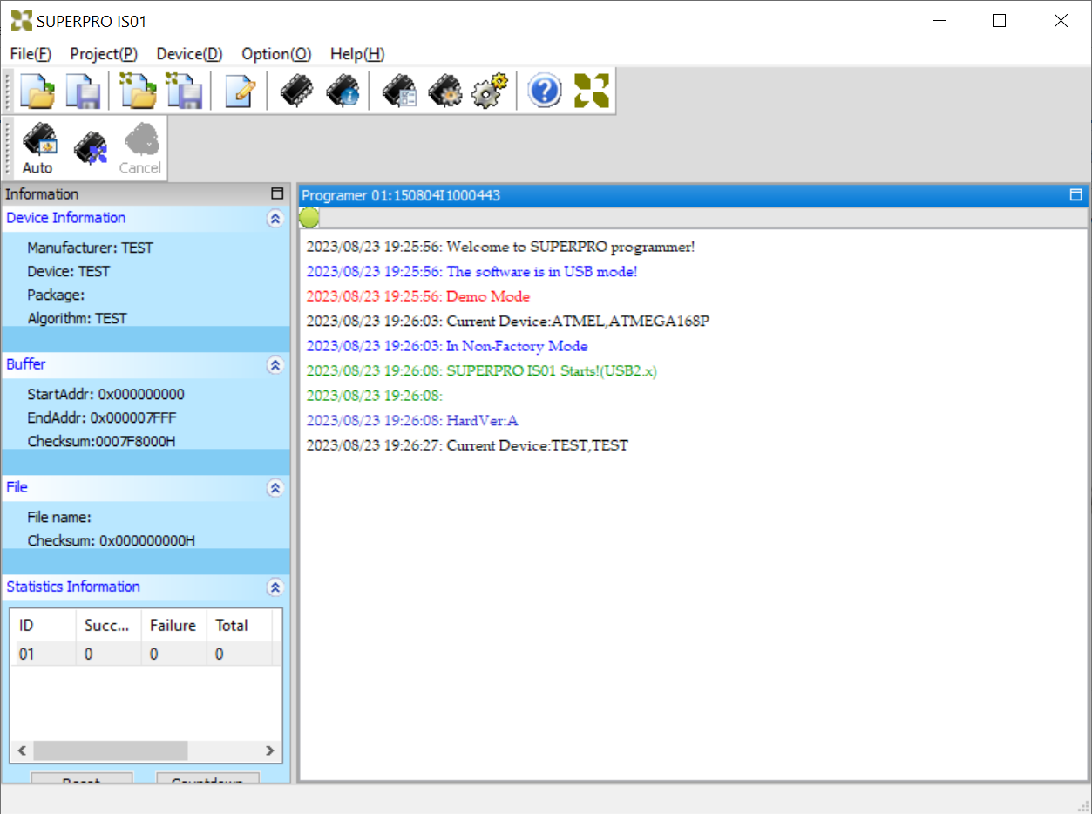Open settings via the double gears icon

tap(489, 91)
